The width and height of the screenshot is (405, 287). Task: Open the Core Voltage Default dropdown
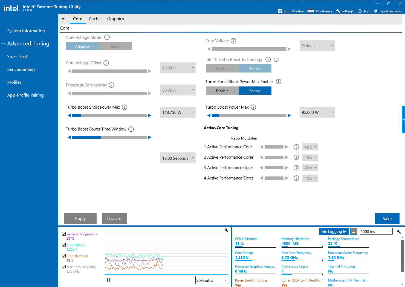317,46
